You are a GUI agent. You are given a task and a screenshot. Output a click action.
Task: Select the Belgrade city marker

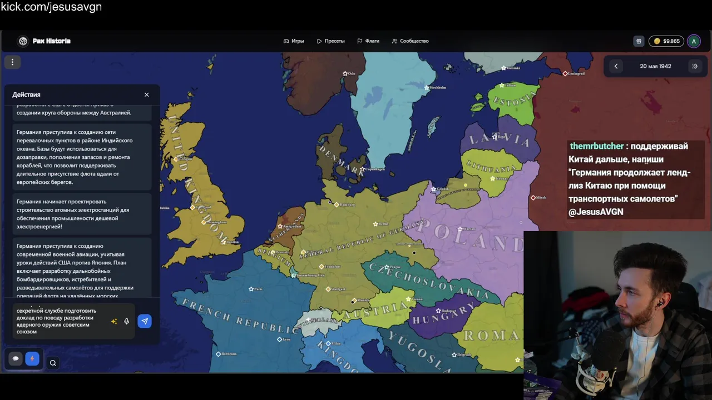point(454,354)
